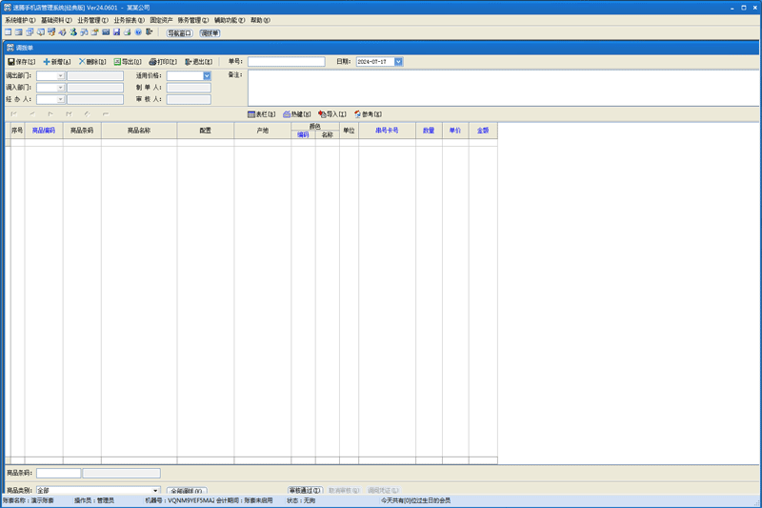
Task: Click status bar text 操作员：管理员
Action: click(x=94, y=500)
